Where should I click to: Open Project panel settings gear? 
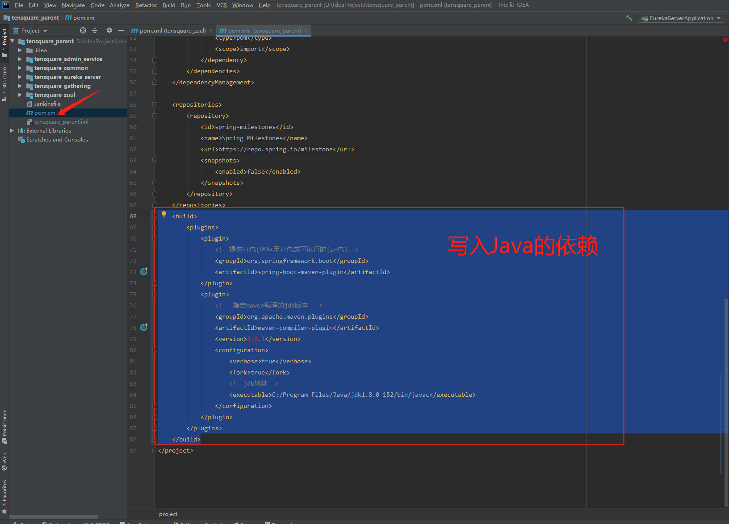click(x=109, y=30)
